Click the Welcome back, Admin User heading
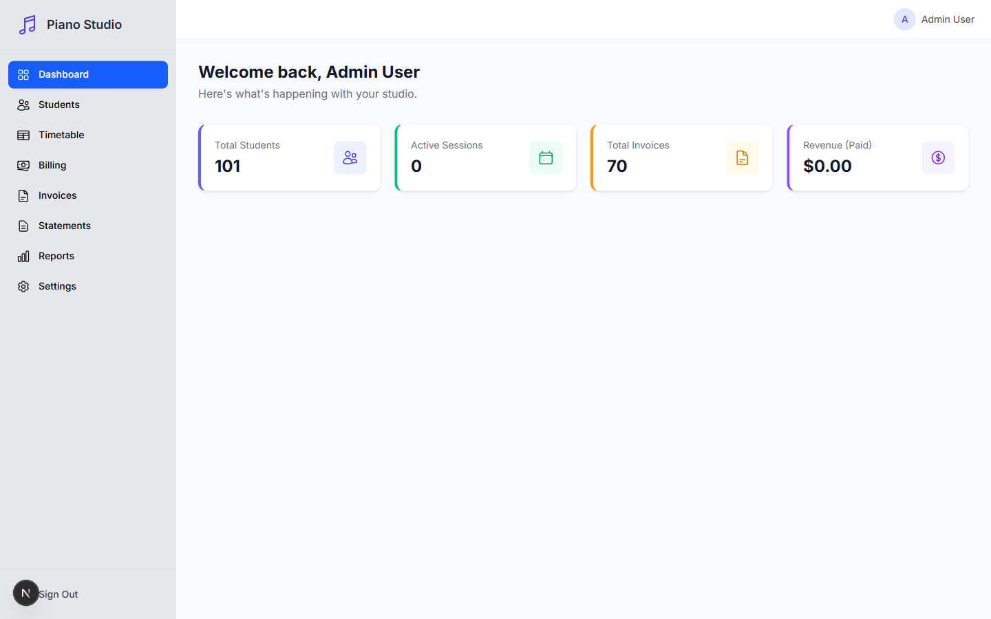The width and height of the screenshot is (991, 619). click(x=309, y=72)
